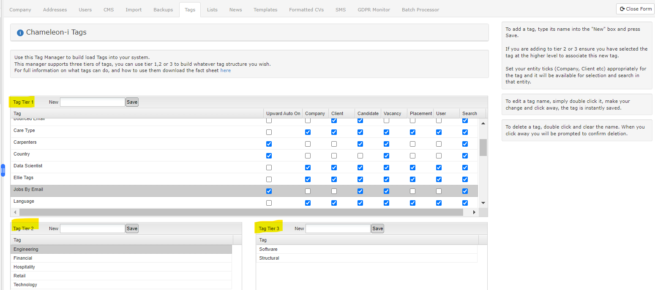Select the Language tag row
This screenshot has height=290, width=655.
click(x=244, y=202)
